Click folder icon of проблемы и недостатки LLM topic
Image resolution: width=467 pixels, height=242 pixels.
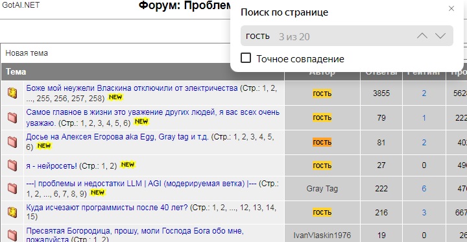(x=12, y=188)
